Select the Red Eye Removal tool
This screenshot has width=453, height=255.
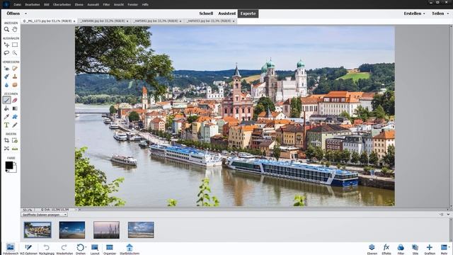pyautogui.click(x=6, y=69)
